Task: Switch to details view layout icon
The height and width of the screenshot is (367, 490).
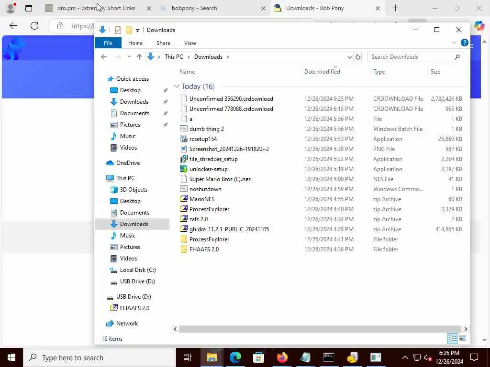Action: tap(452, 338)
